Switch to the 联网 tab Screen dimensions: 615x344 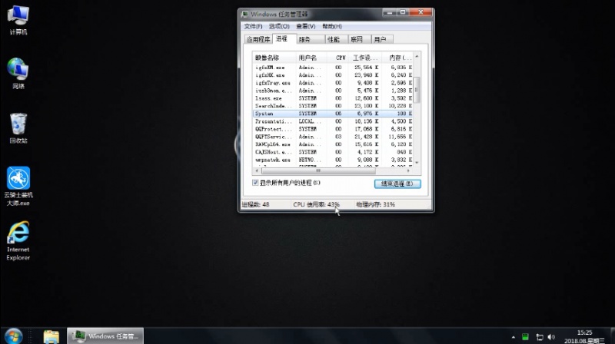coord(359,39)
